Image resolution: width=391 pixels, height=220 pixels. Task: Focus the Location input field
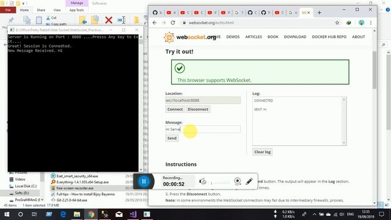(x=203, y=100)
